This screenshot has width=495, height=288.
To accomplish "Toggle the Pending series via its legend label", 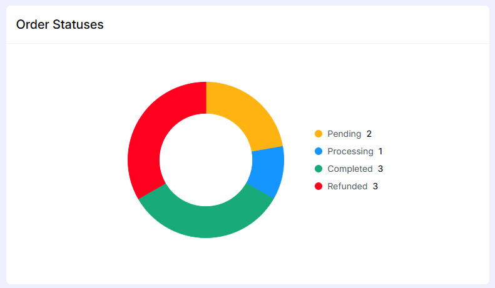I will (344, 134).
